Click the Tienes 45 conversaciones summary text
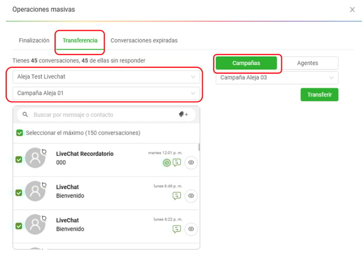 coord(79,61)
